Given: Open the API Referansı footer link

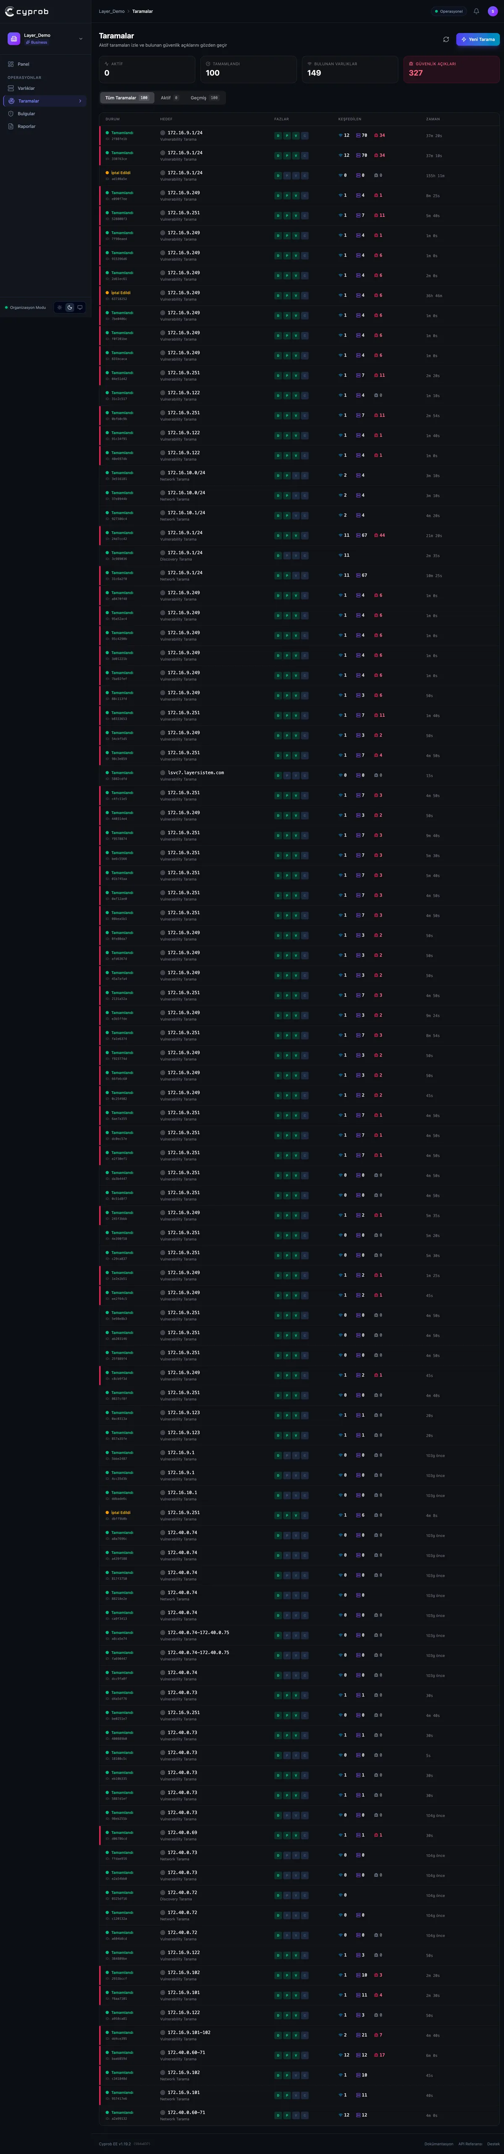Looking at the screenshot, I should (470, 2144).
